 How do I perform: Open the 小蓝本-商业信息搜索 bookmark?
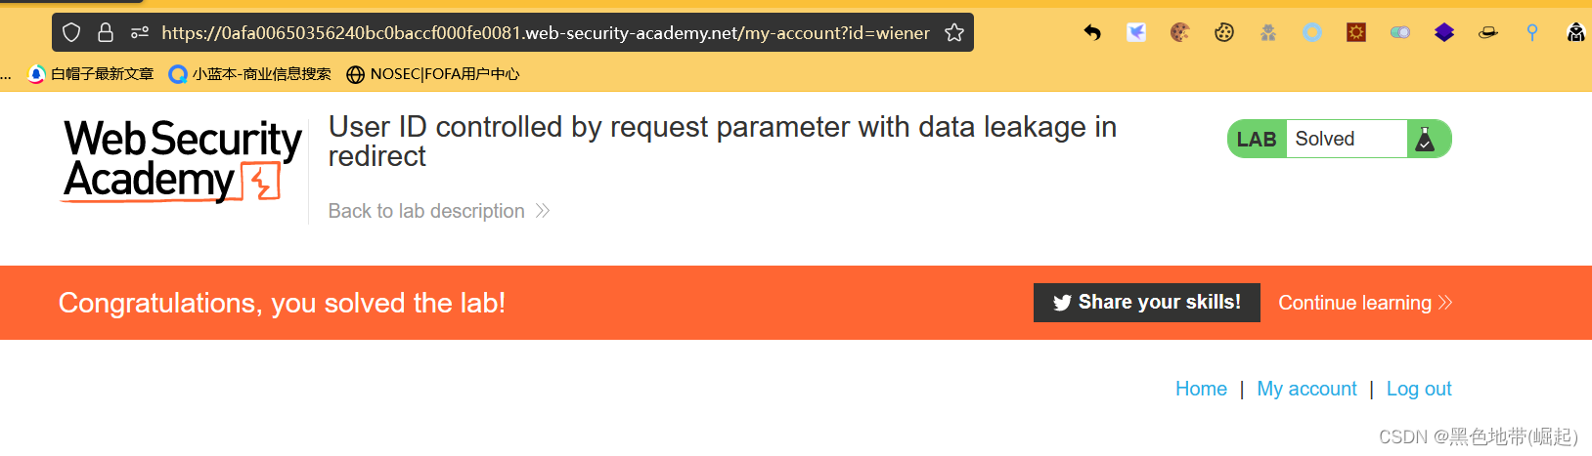pos(250,74)
